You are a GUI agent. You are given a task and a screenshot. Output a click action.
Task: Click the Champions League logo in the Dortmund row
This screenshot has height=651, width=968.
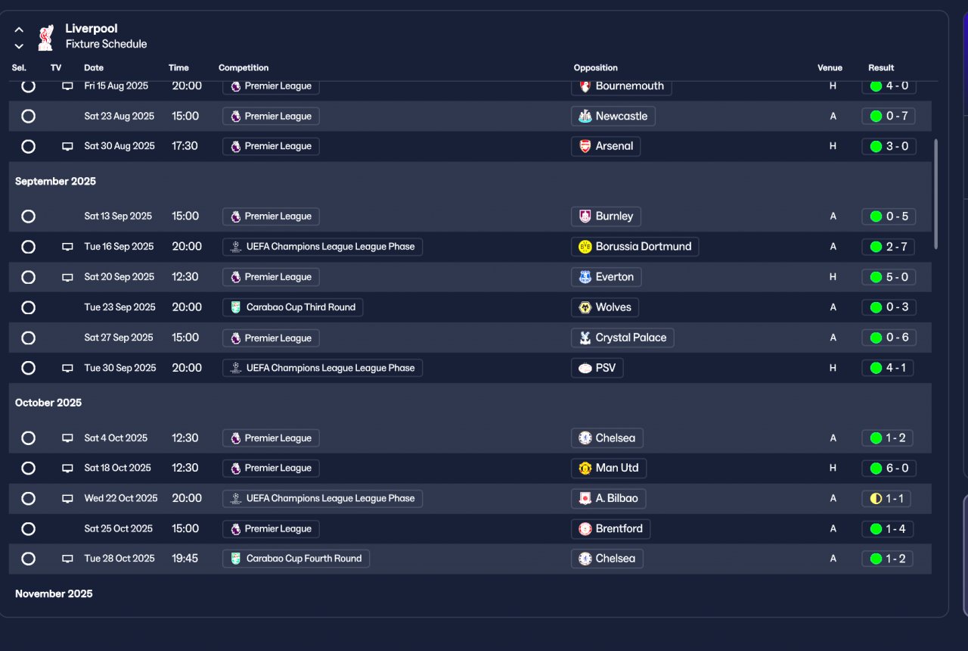pos(236,247)
